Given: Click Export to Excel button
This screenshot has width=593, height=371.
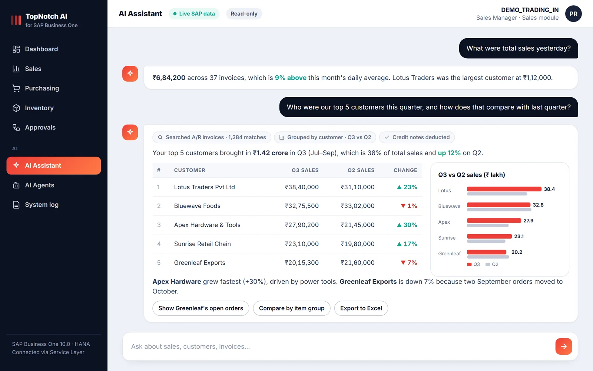Looking at the screenshot, I should coord(361,308).
